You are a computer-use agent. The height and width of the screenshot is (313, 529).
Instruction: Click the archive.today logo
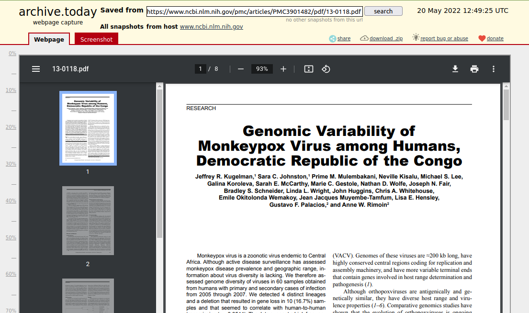pyautogui.click(x=58, y=12)
